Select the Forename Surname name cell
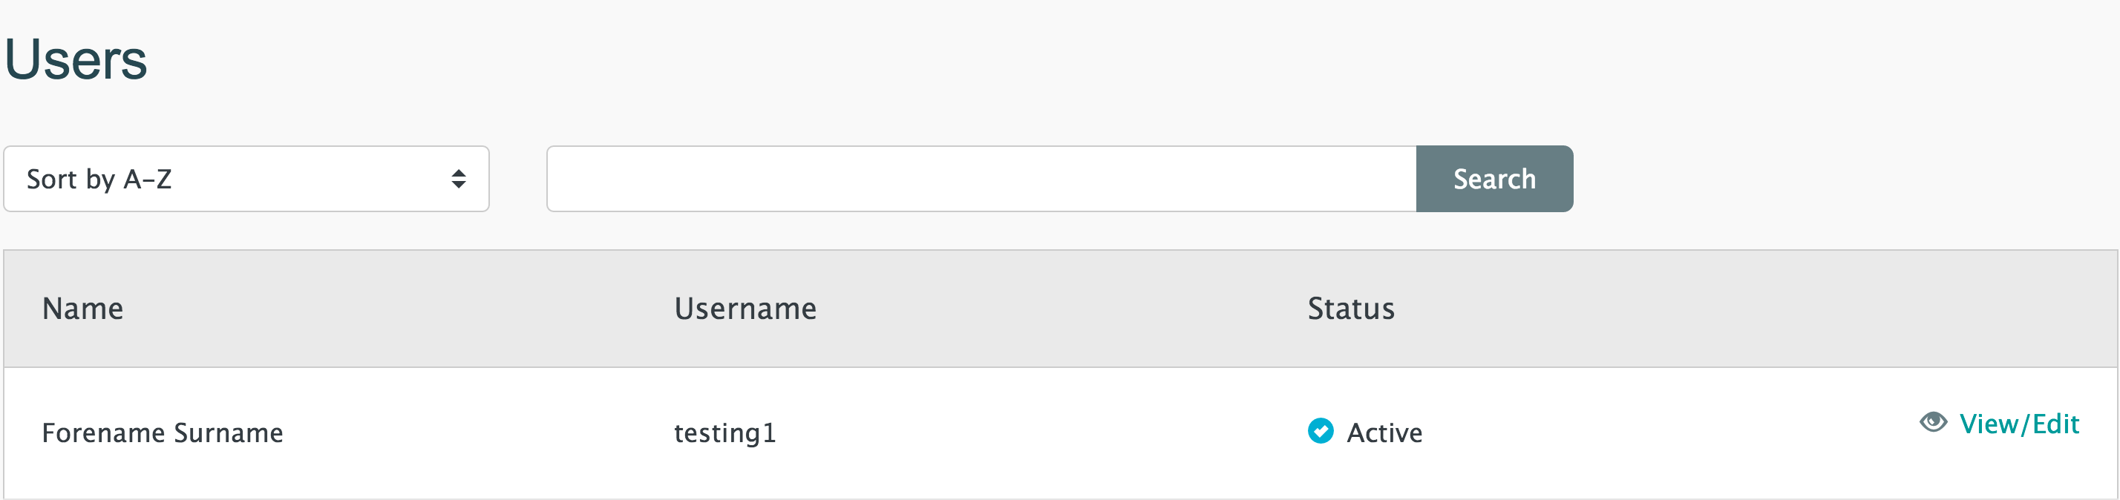Screen dimensions: 2120x500 coord(162,433)
